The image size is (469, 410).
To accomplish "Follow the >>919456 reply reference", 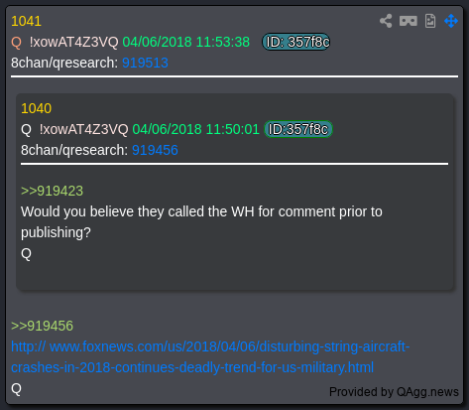I will [x=42, y=326].
